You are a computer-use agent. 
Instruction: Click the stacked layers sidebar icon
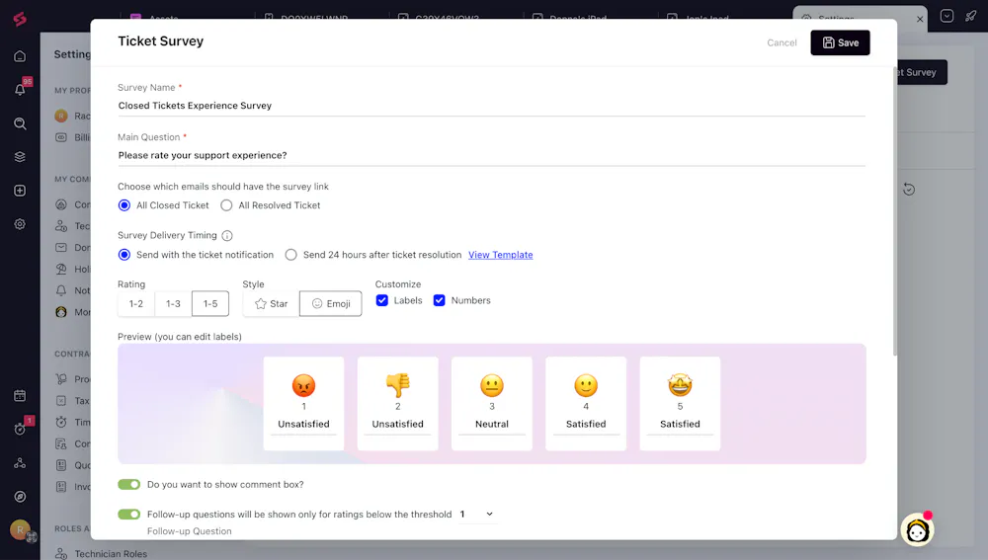pos(20,157)
